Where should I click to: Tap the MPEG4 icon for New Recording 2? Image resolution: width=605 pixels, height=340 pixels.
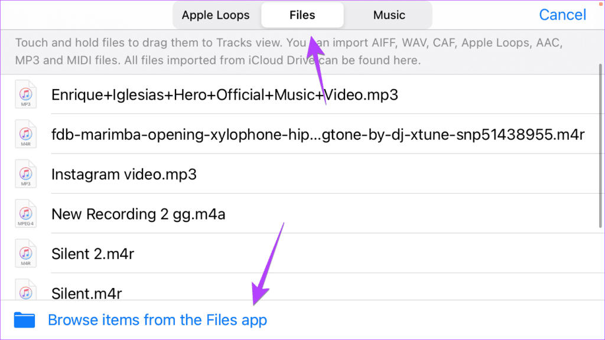click(x=25, y=214)
